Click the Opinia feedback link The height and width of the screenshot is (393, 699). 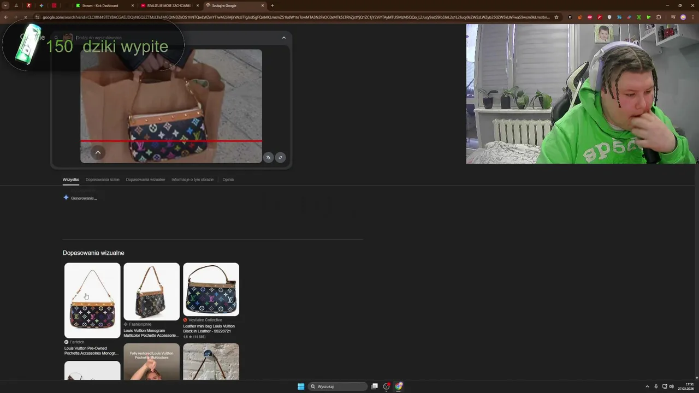pyautogui.click(x=228, y=180)
